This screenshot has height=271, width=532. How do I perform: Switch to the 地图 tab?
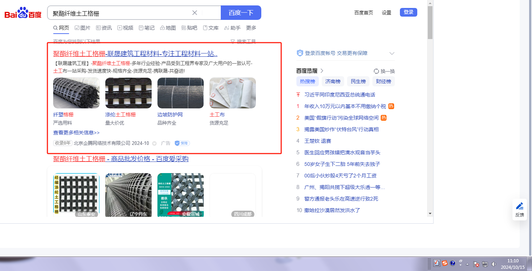(x=168, y=28)
